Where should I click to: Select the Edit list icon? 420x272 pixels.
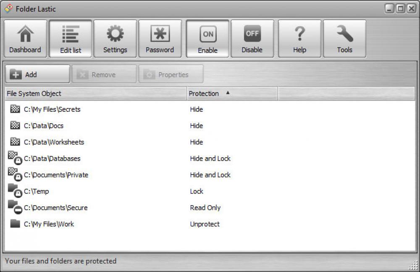pos(70,34)
